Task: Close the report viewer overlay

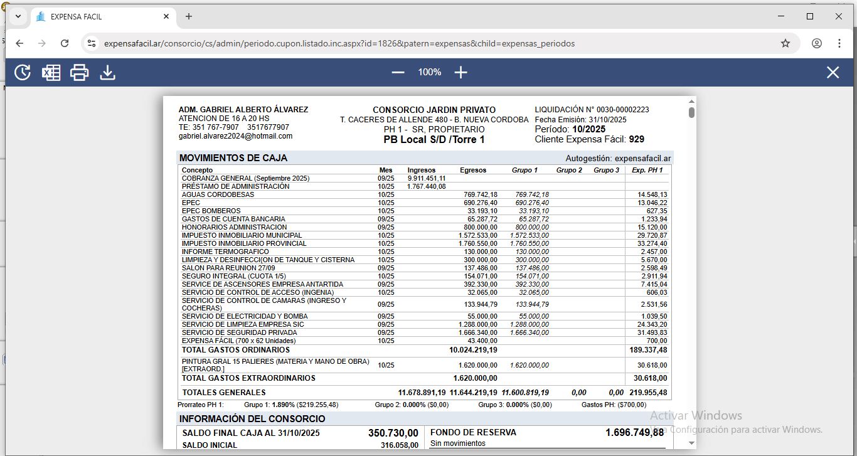Action: 833,73
